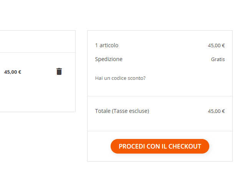
Task: Proceed to checkout via the orange button
Action: [160, 146]
